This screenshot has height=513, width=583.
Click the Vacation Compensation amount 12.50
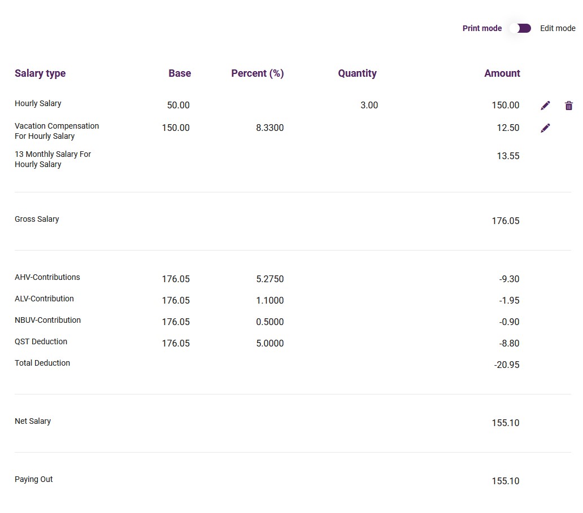[508, 128]
